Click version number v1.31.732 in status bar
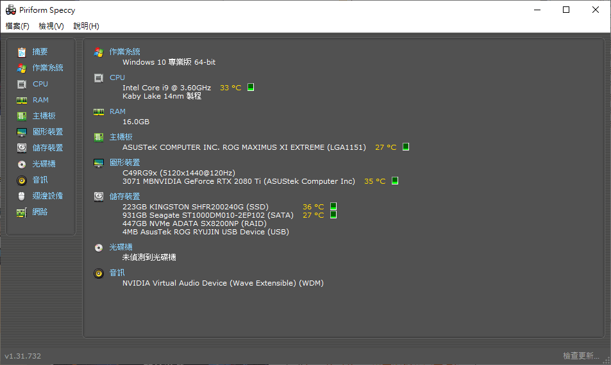Viewport: 611px width, 365px height. [22, 356]
